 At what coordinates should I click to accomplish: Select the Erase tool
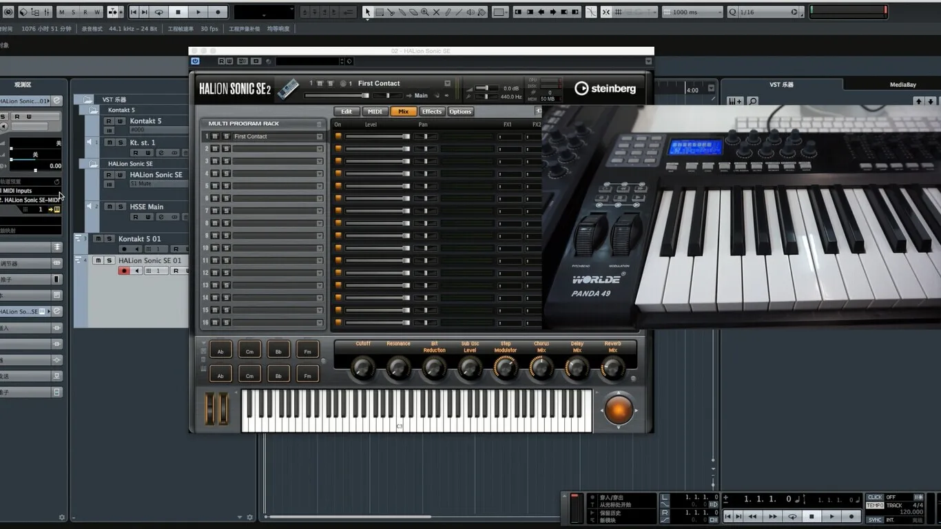413,12
